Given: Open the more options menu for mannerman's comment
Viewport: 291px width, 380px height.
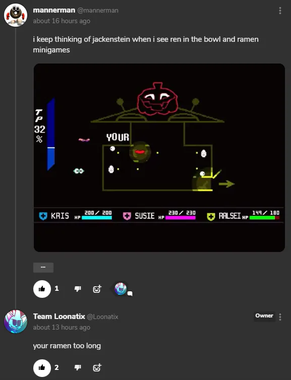Looking at the screenshot, I should point(280,11).
